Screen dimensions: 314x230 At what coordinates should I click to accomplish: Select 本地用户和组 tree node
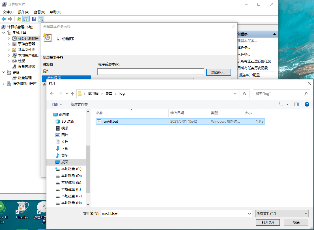pyautogui.click(x=28, y=55)
